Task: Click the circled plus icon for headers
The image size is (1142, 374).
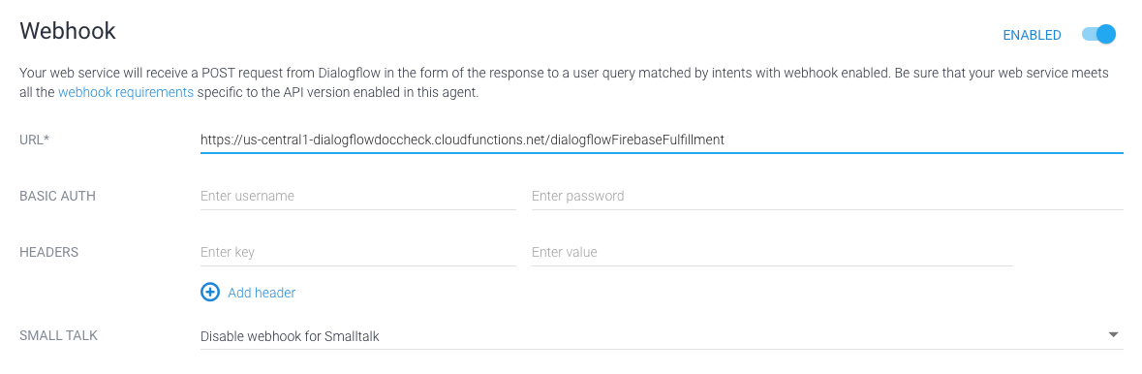Action: coord(210,293)
